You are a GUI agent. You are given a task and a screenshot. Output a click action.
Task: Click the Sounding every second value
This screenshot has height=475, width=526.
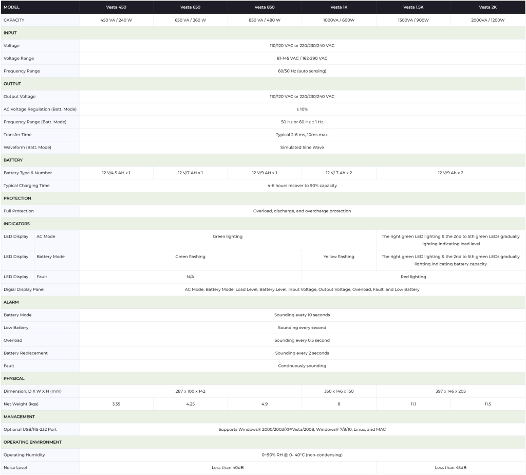pyautogui.click(x=302, y=328)
